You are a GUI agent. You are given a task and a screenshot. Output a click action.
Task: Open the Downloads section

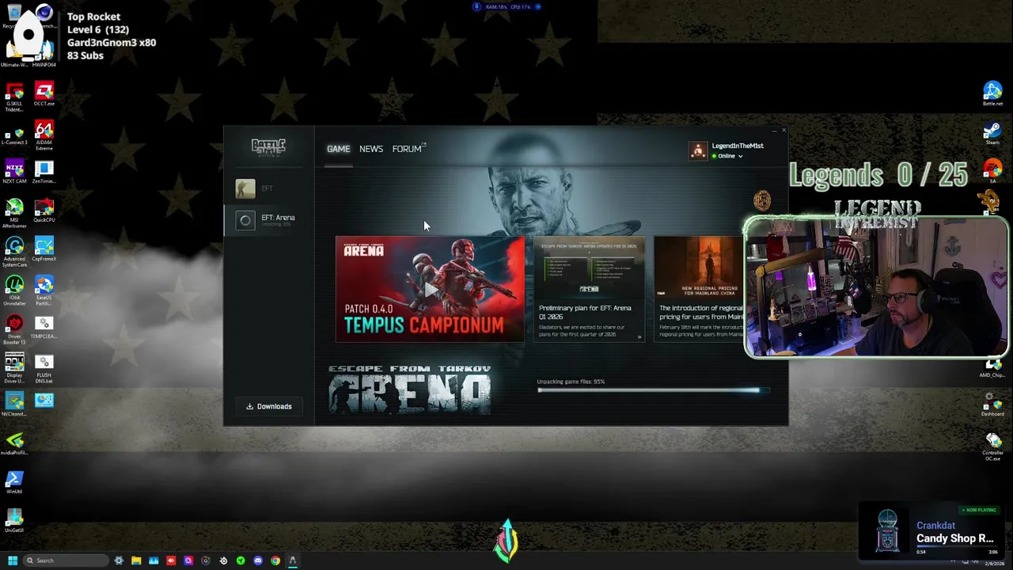coord(269,406)
